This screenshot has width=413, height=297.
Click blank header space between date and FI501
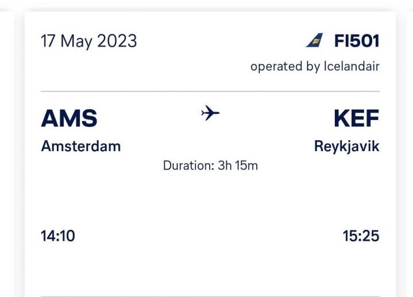pos(218,41)
